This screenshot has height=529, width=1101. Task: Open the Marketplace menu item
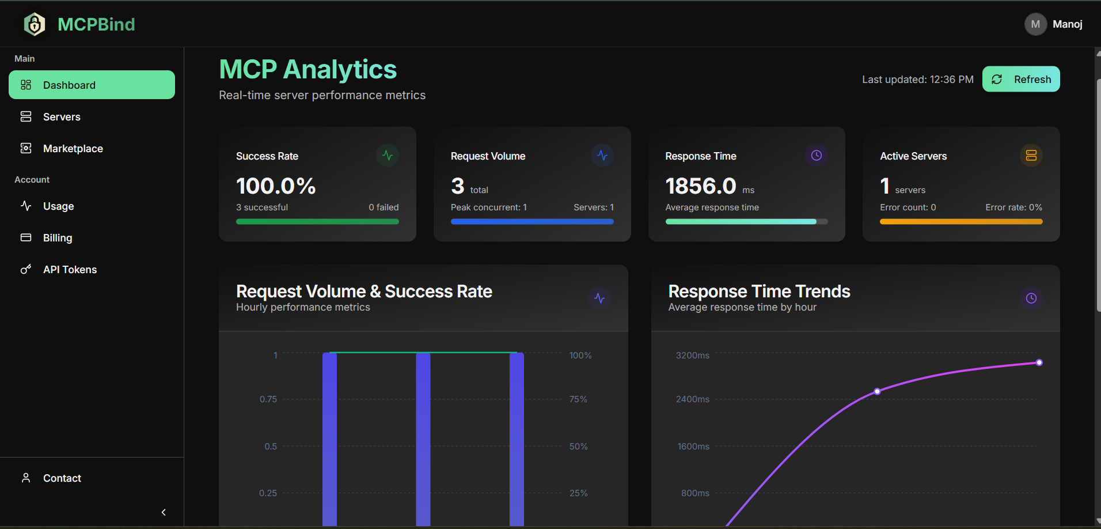(92, 148)
